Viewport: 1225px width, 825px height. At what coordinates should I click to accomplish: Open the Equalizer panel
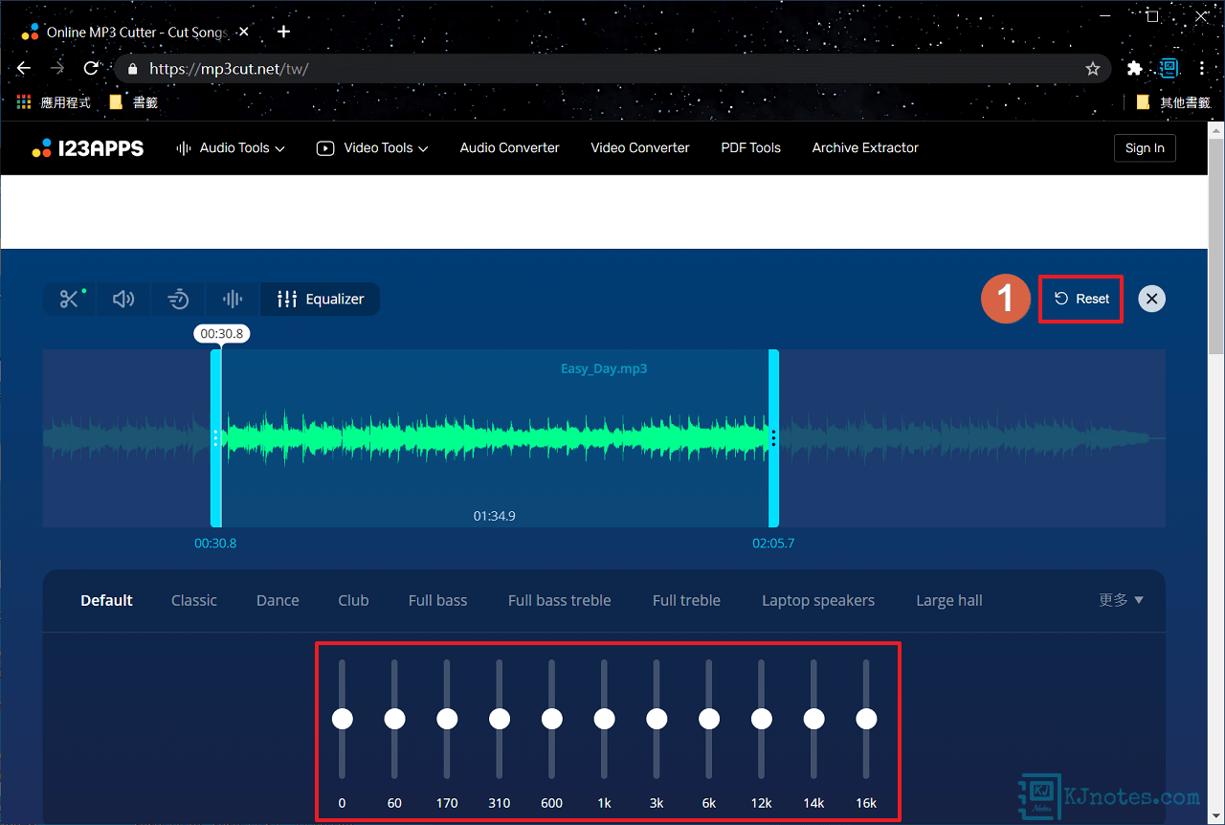point(320,299)
